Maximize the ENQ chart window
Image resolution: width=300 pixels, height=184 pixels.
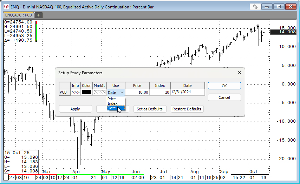click(x=279, y=6)
